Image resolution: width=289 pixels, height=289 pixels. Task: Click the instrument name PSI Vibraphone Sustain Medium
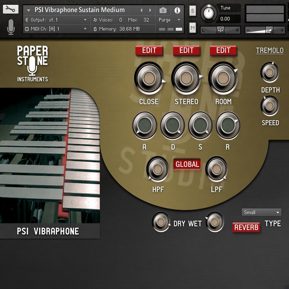tap(80, 10)
